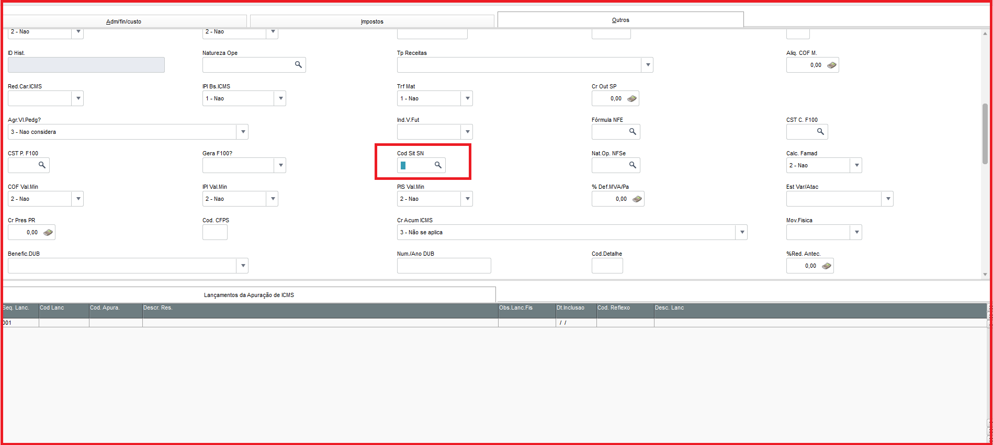993x445 pixels.
Task: Open lookup search for Natureza Ope
Action: pos(298,65)
